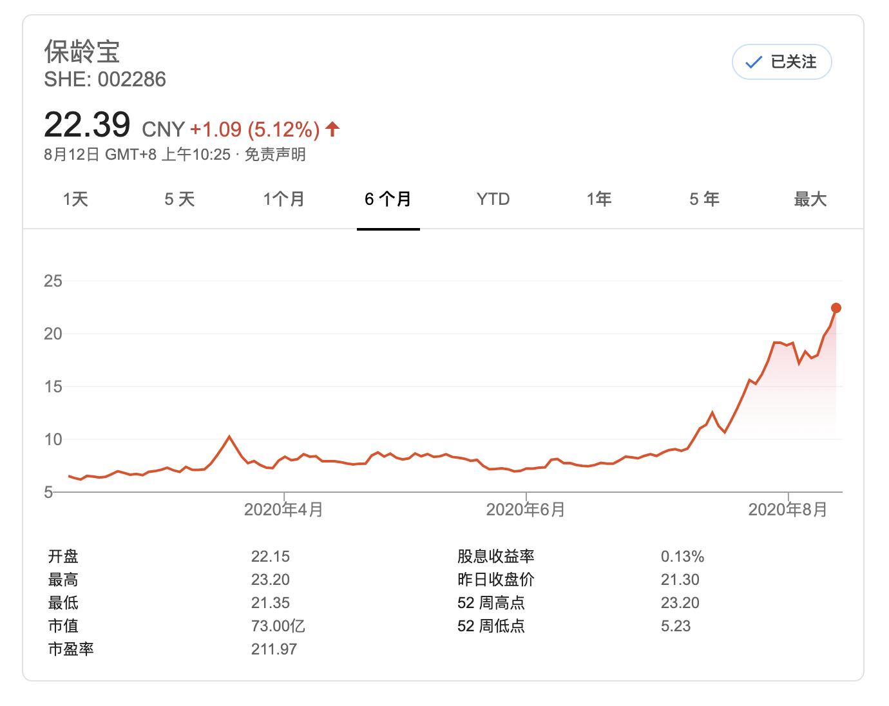The image size is (889, 706).
Task: Click the 52 周高点 value 23.20
Action: 680,602
